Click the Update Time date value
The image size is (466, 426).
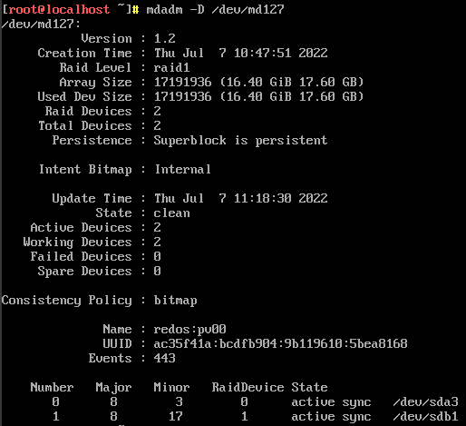[x=241, y=198]
